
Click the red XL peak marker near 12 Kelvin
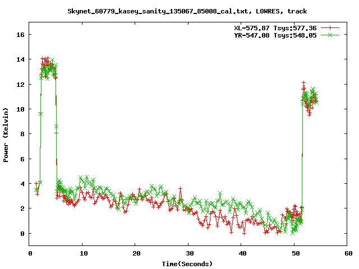[x=303, y=82]
